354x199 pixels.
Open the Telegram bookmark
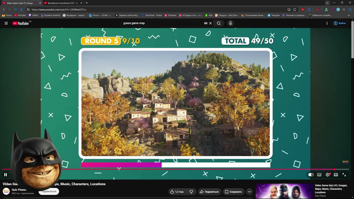[274, 15]
